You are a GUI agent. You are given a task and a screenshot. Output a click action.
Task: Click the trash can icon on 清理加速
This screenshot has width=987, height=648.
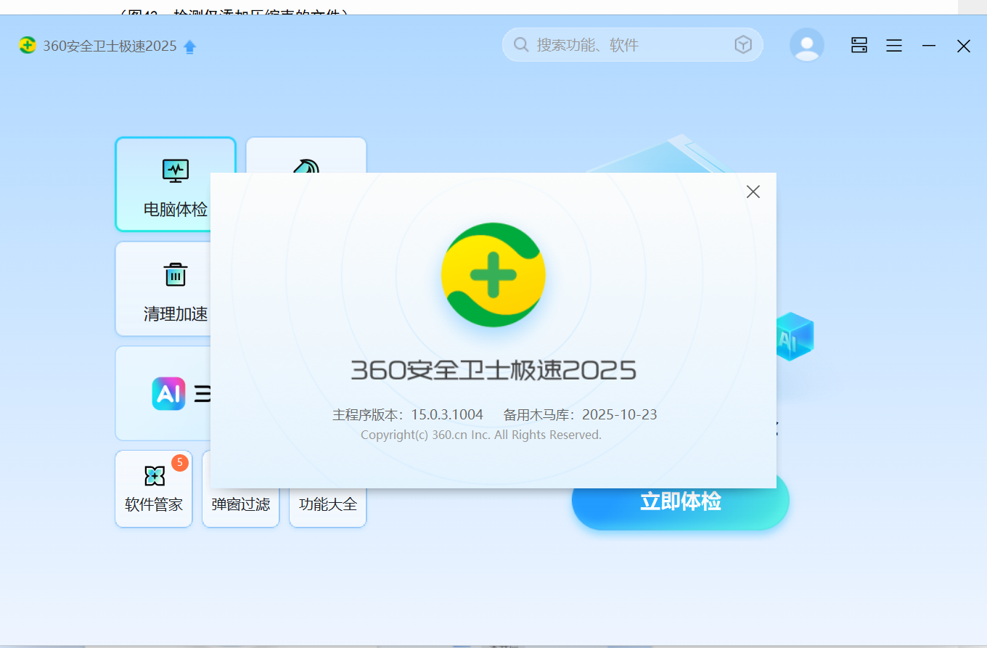pos(176,274)
